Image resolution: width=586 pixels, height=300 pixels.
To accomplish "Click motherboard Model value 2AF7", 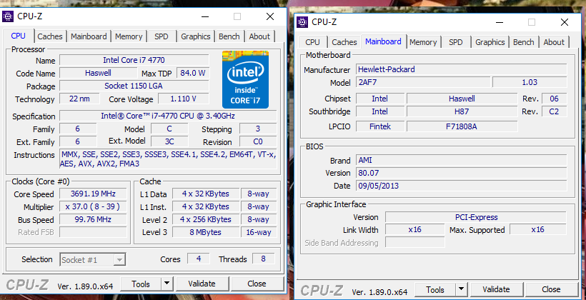I will [x=423, y=82].
